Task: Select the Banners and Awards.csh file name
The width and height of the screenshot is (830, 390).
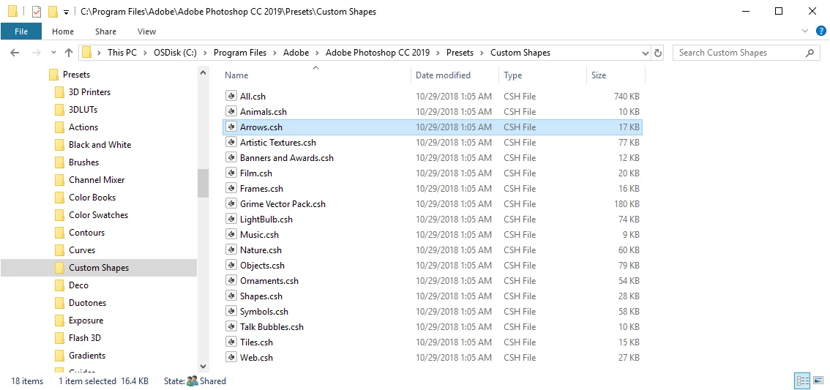Action: [x=286, y=158]
